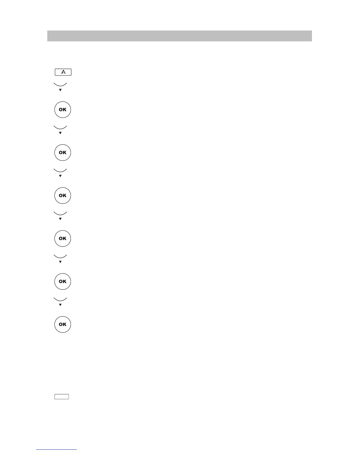
Task: Click the first round OK button
Action: (x=62, y=110)
